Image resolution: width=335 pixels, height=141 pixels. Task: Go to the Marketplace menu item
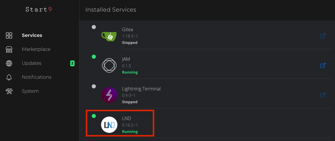pyautogui.click(x=36, y=49)
